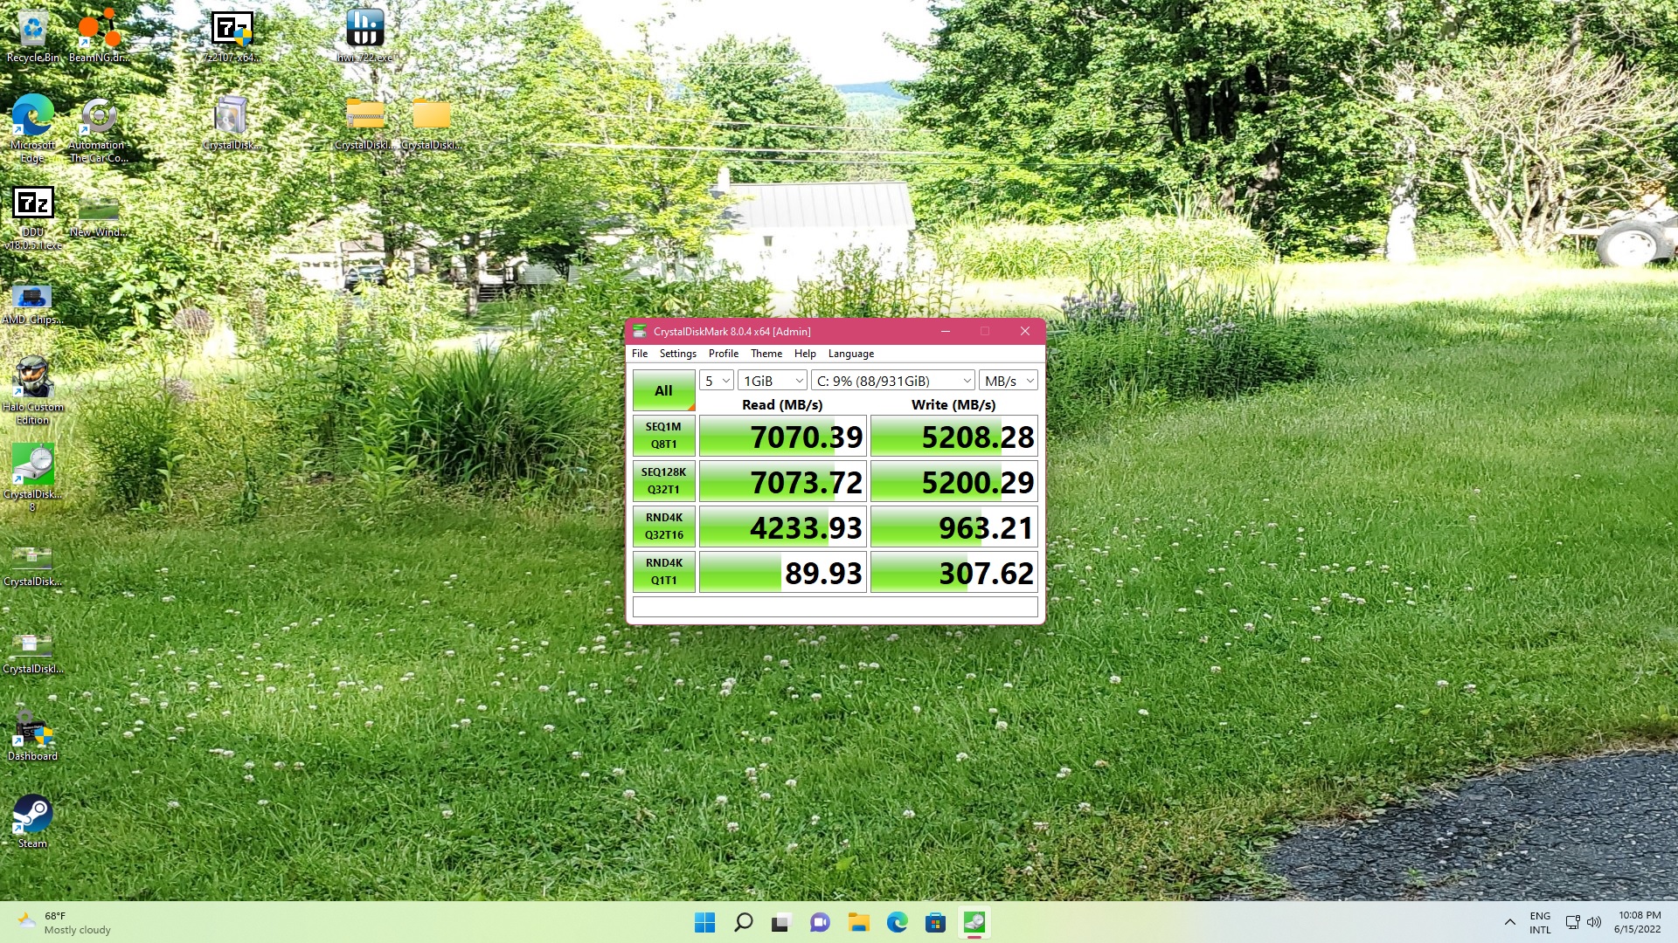The width and height of the screenshot is (1678, 943).
Task: Select the CrystalDisk installer box icon on desktop
Action: coord(232,123)
